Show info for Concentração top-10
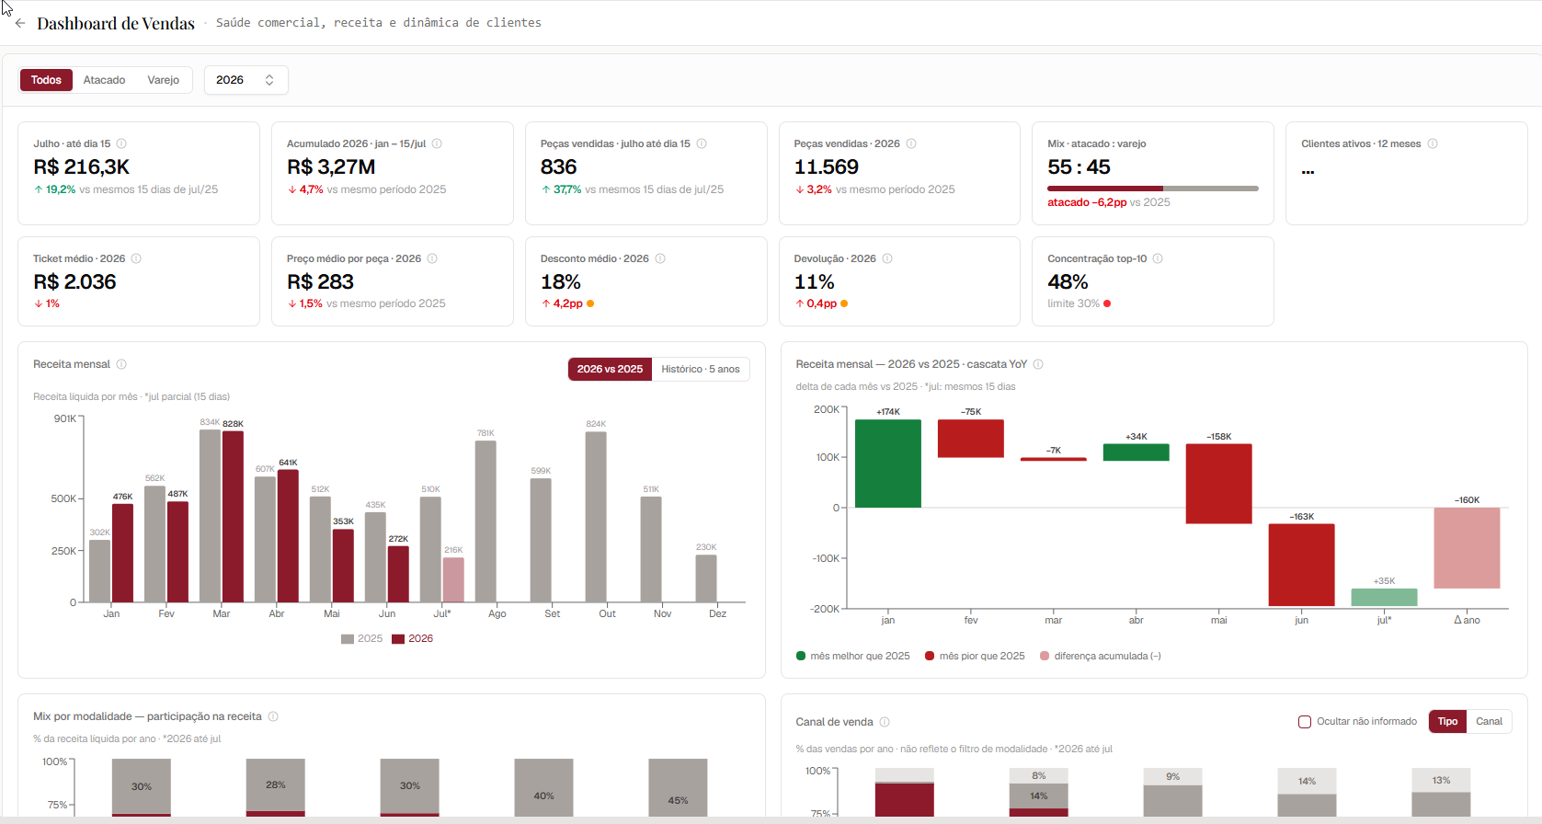 pos(1158,258)
